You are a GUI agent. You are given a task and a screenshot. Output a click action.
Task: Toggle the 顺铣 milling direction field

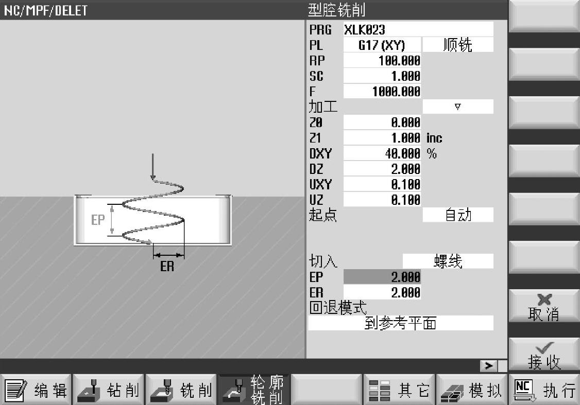(x=457, y=45)
